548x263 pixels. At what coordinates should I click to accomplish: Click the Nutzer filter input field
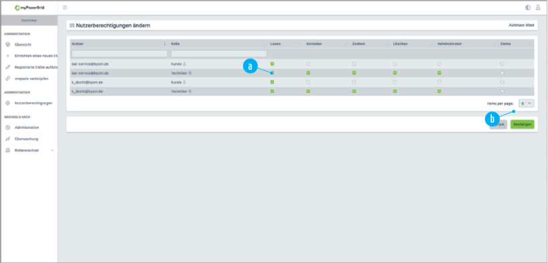coord(120,54)
